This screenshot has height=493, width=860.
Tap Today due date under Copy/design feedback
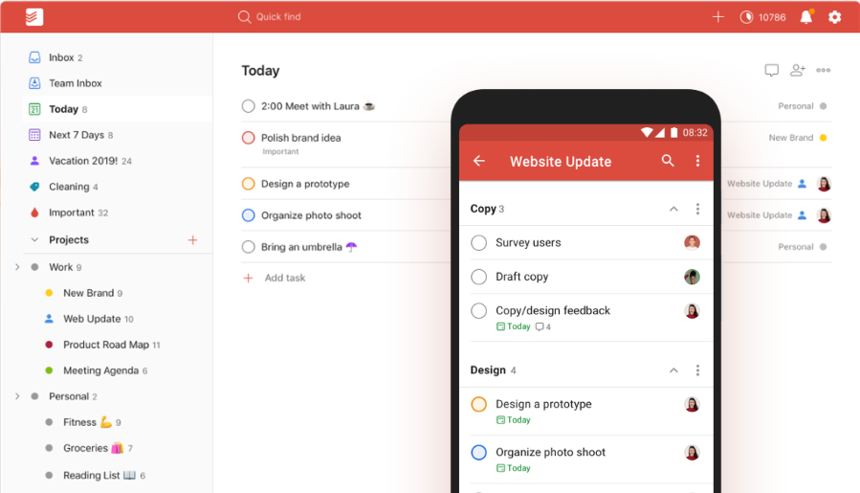click(514, 326)
